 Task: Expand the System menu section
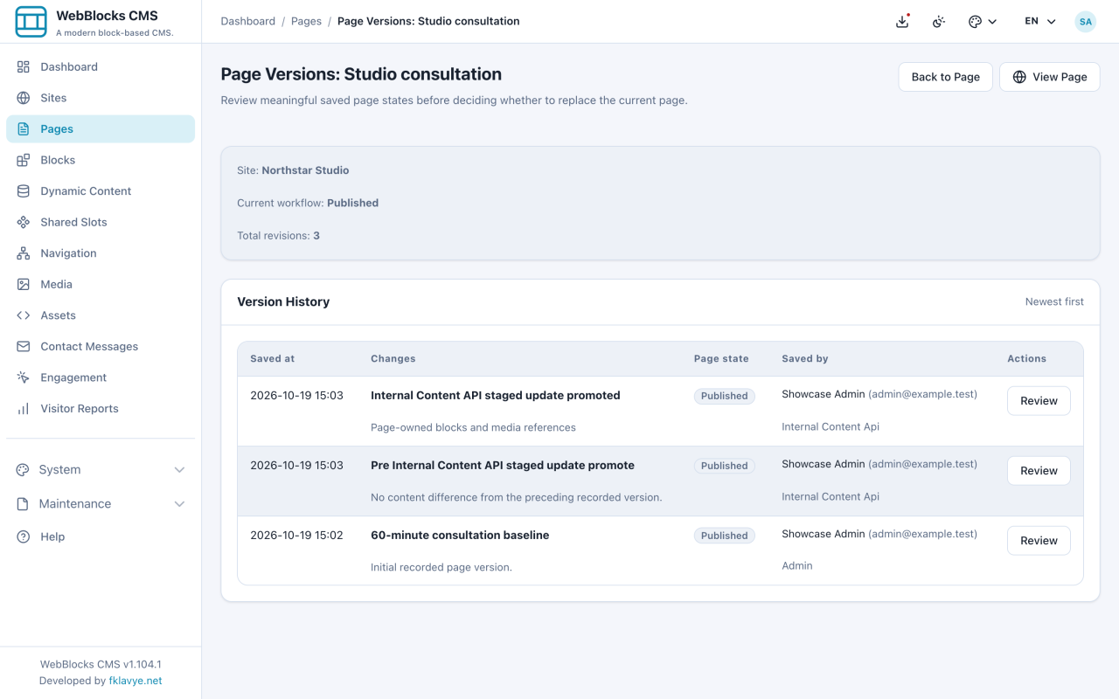pos(101,470)
